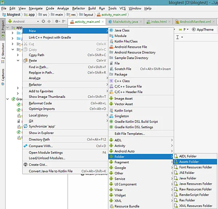The width and height of the screenshot is (218, 209).
Task: Select Kotlin File/Class entry
Action: click(x=126, y=41)
